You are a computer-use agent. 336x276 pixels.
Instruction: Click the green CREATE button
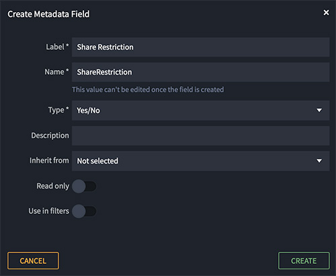(x=304, y=261)
